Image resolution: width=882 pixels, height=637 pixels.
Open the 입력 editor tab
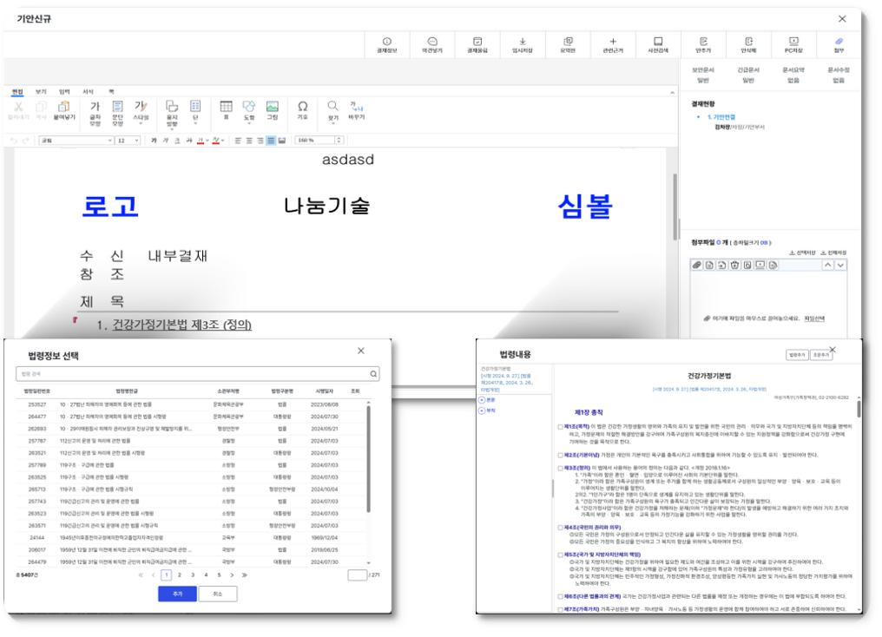click(64, 91)
